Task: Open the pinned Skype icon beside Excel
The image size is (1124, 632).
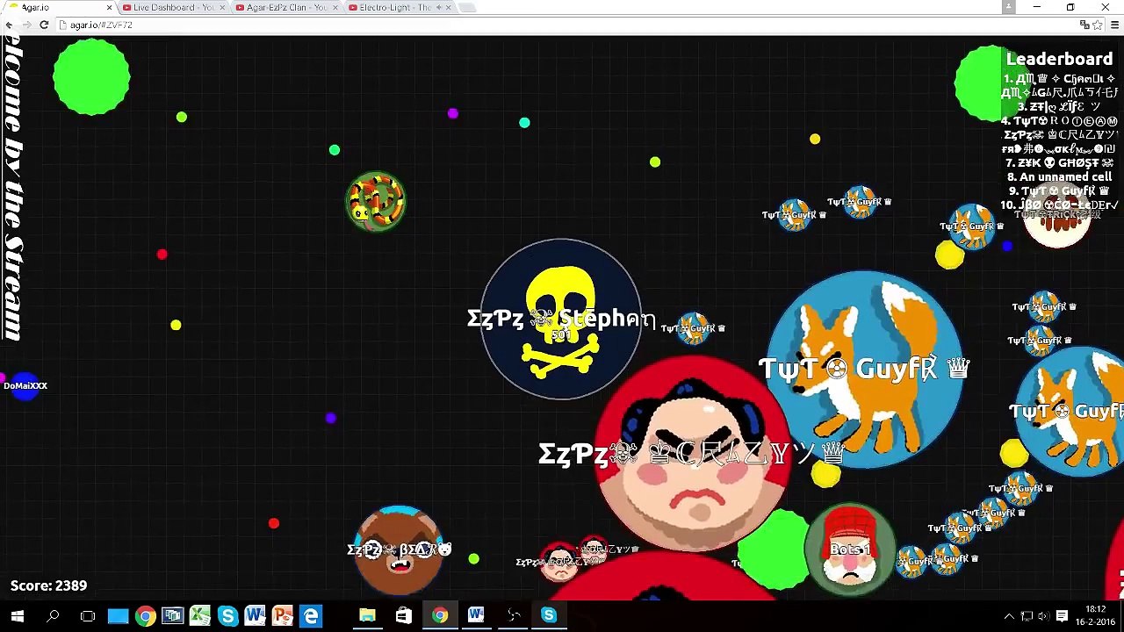Action: [x=228, y=616]
